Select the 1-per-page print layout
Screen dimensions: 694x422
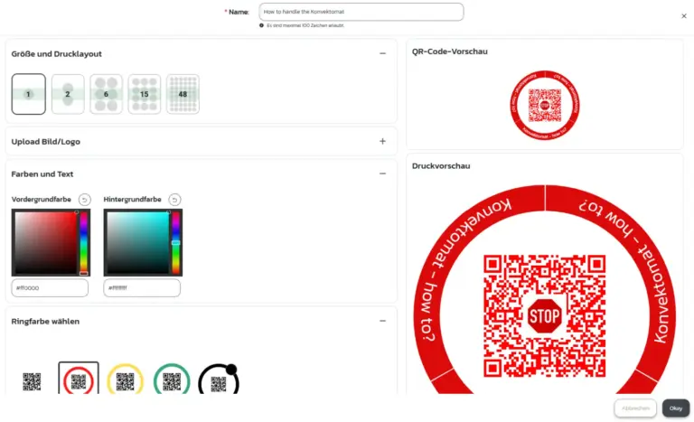pyautogui.click(x=28, y=94)
